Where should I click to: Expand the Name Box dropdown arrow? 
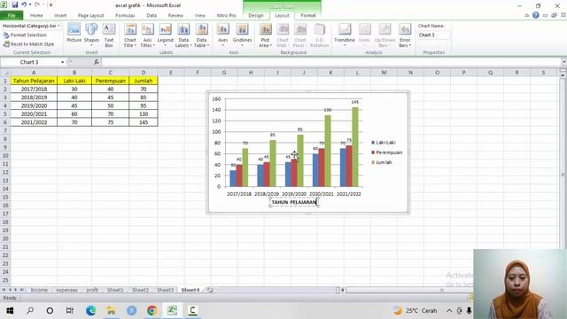point(62,62)
